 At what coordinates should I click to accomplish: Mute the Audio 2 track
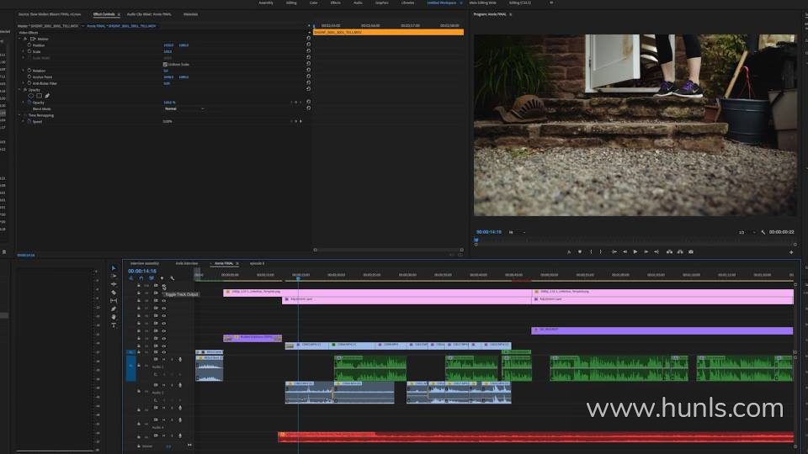164,385
